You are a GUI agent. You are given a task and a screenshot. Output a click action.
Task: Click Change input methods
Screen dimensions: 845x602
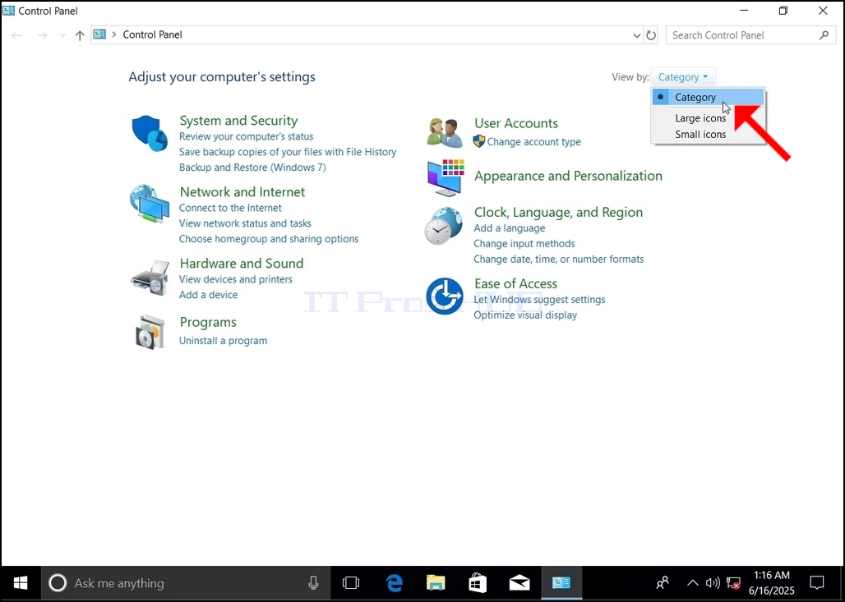524,243
